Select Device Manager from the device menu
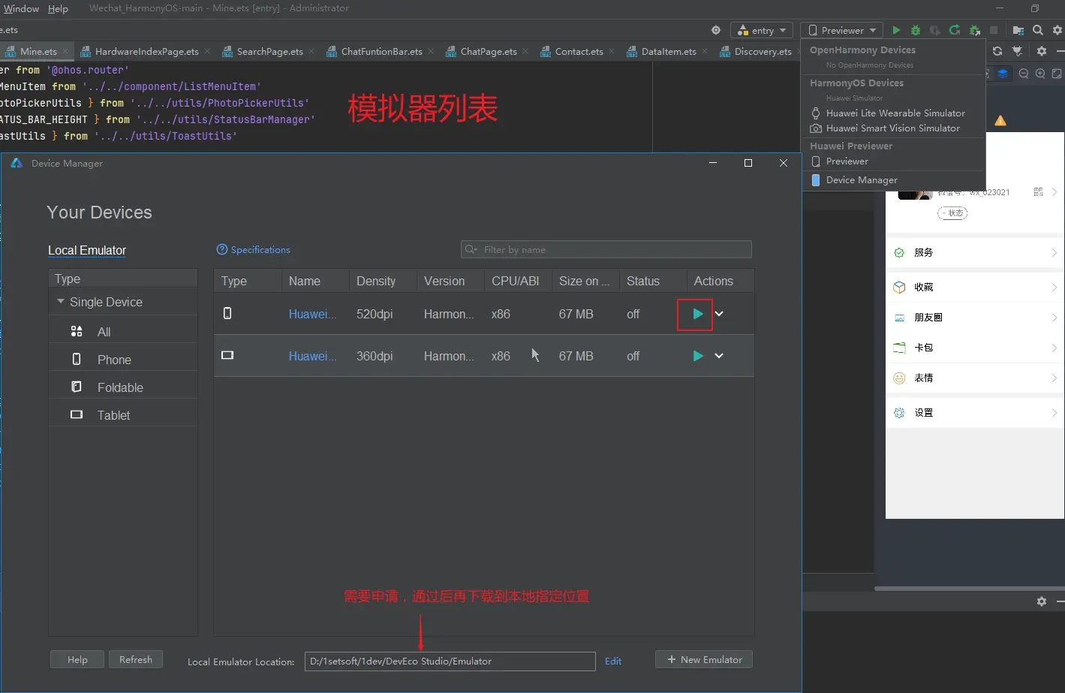 (x=861, y=180)
